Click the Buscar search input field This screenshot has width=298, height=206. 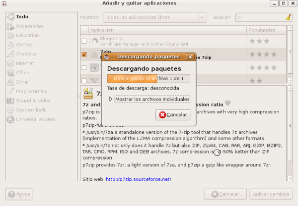(x=259, y=17)
